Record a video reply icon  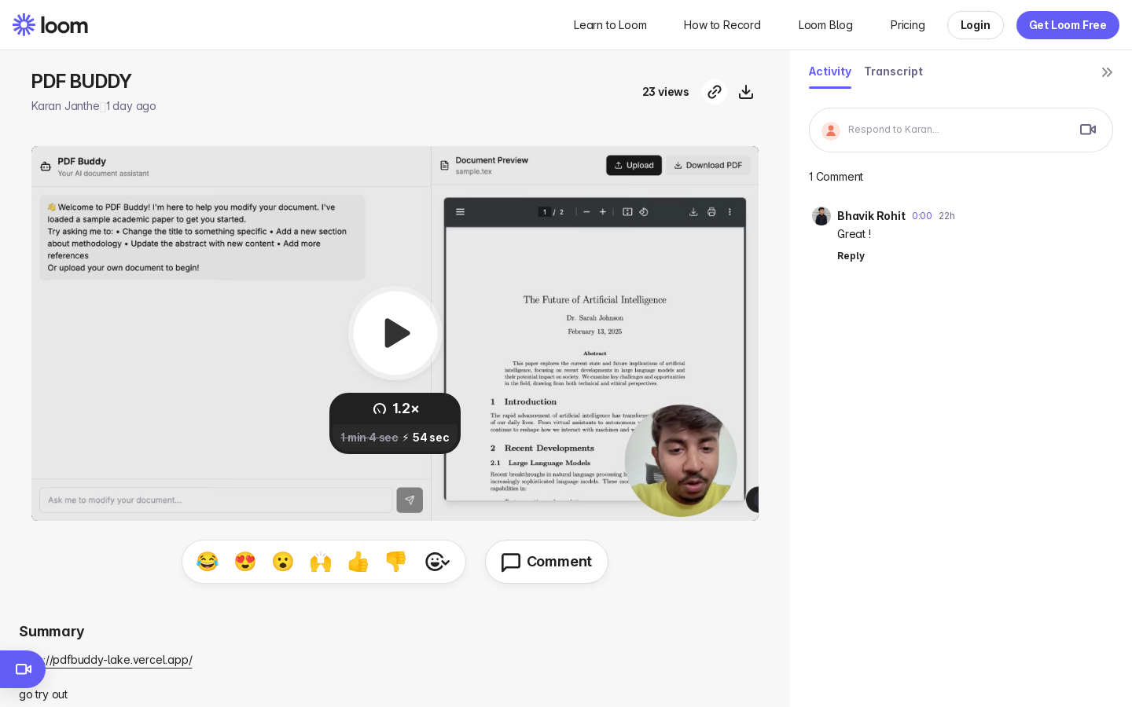pyautogui.click(x=1088, y=130)
